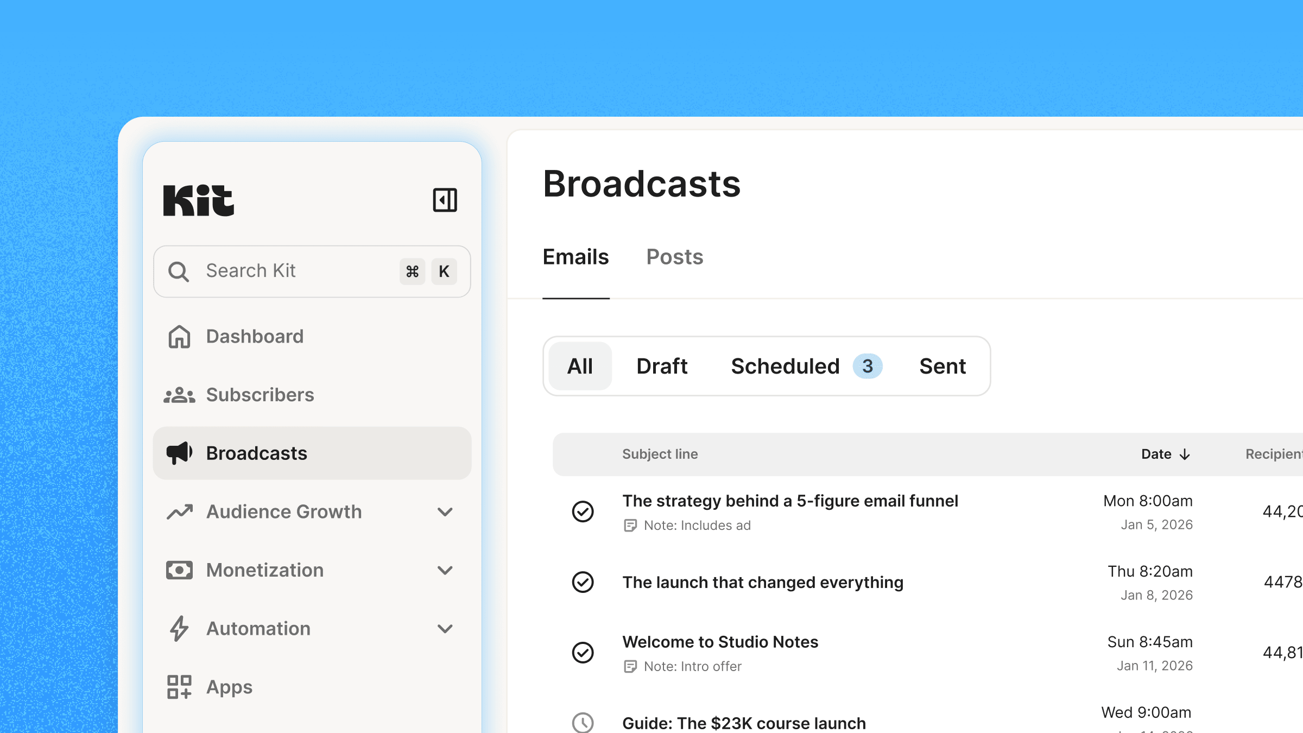Screen dimensions: 1303x733
Task: Click 'Thu 8:20am' date cell
Action: click(1150, 571)
